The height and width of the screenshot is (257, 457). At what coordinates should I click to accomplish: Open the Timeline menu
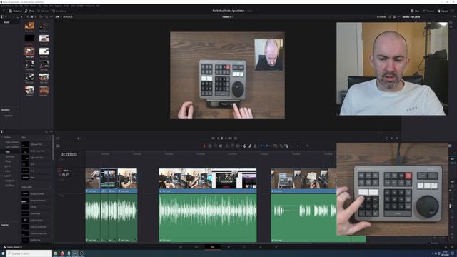tap(34, 6)
